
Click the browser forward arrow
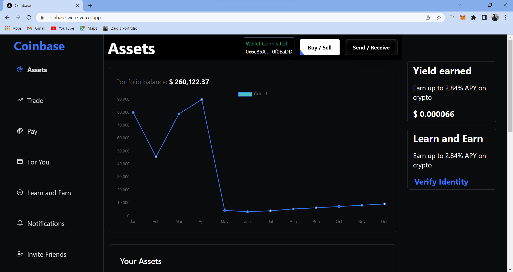point(18,17)
